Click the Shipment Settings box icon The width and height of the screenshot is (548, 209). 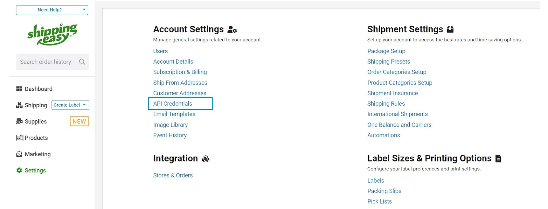(x=450, y=29)
